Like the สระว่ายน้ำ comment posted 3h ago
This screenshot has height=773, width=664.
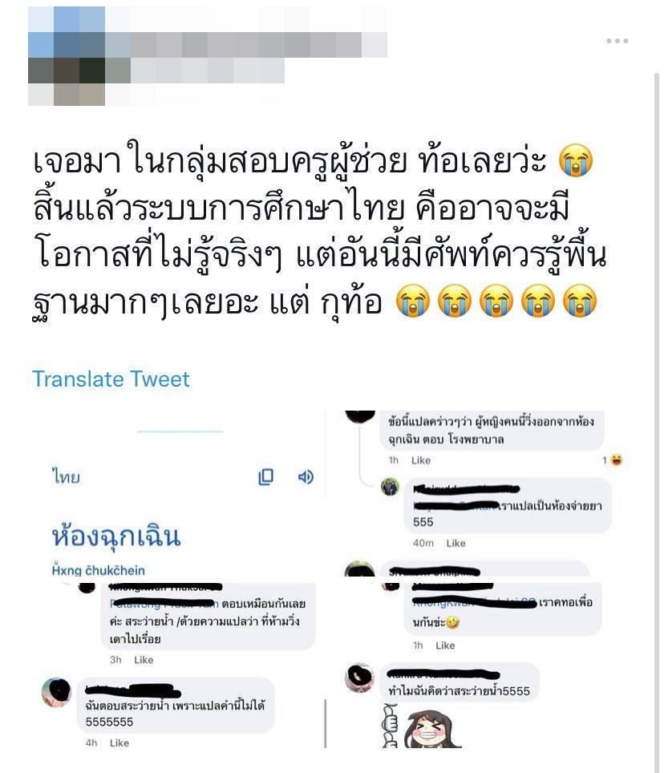(144, 660)
